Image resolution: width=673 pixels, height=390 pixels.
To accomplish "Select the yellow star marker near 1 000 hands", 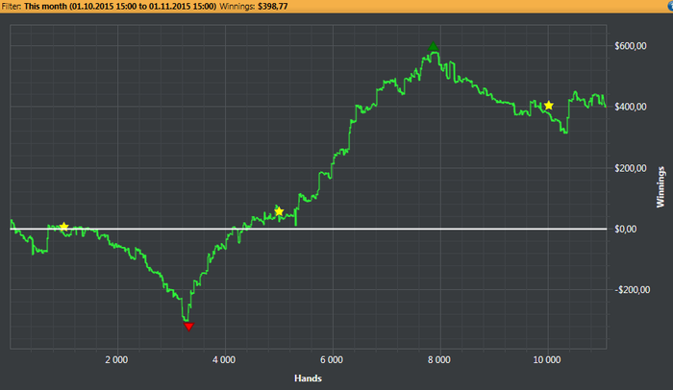I will point(64,227).
